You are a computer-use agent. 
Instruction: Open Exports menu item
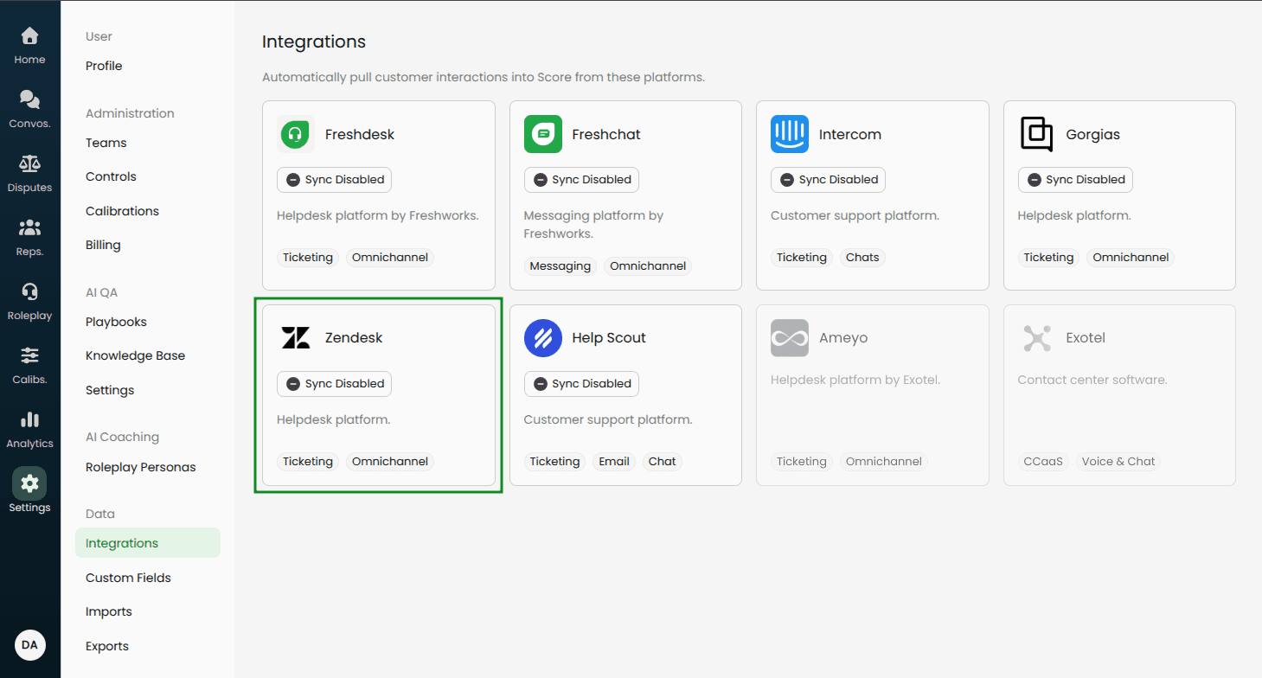point(107,646)
